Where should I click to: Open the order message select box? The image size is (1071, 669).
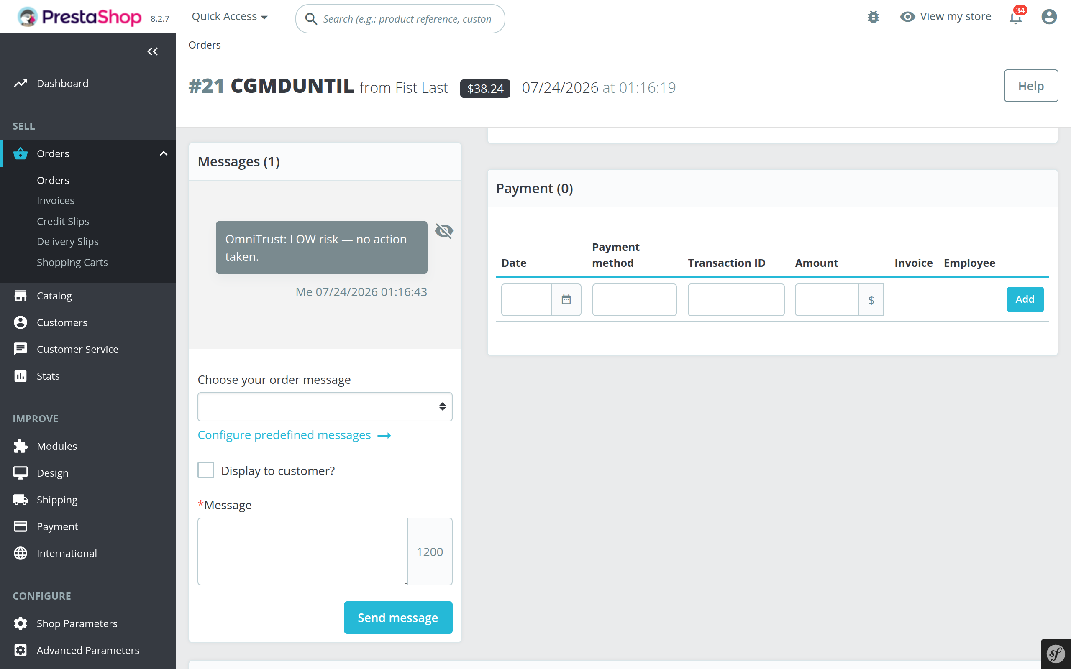pyautogui.click(x=325, y=406)
